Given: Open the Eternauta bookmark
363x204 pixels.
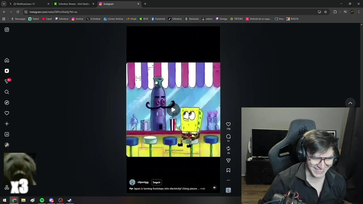Looking at the screenshot, I should (x=192, y=19).
